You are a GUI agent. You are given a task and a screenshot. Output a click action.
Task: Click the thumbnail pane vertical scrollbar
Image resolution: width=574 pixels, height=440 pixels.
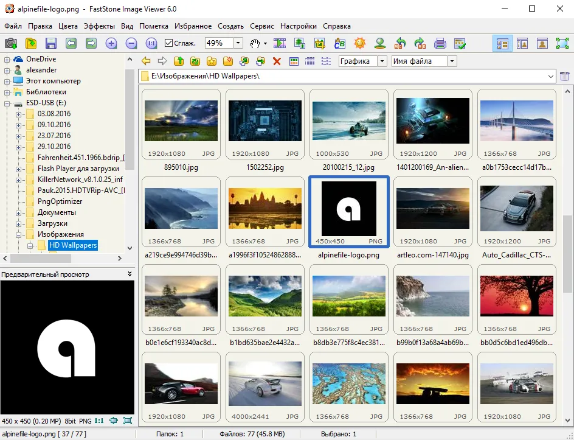567,256
